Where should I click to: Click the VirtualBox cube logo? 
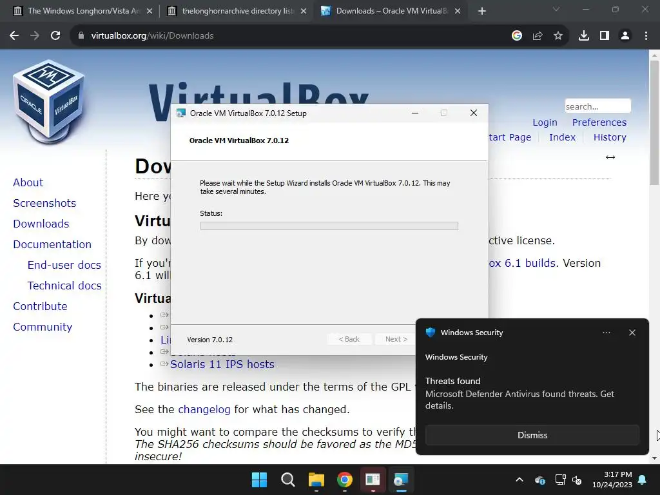(48, 102)
